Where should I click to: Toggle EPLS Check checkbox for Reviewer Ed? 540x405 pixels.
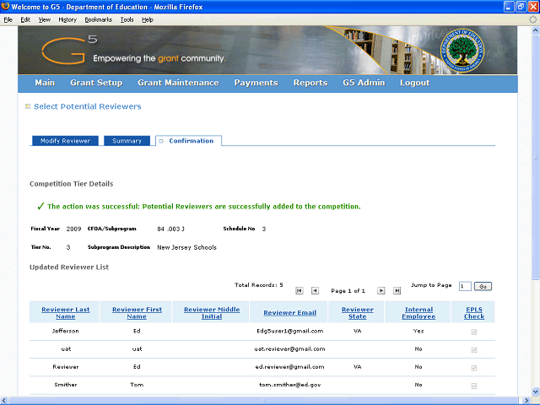click(474, 368)
